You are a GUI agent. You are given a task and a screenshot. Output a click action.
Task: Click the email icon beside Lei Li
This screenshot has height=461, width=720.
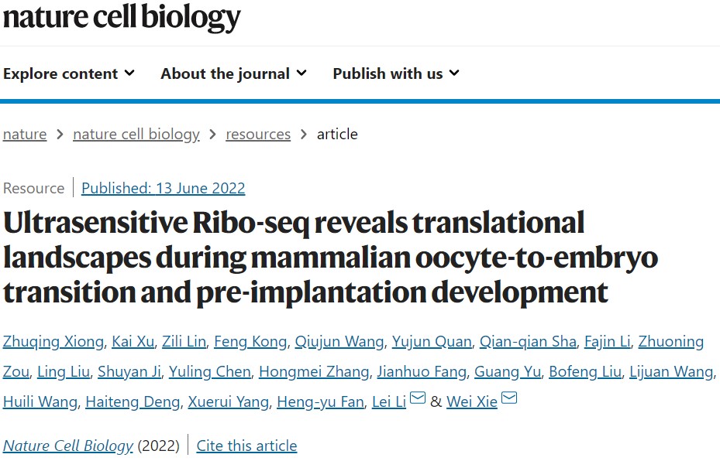(x=417, y=399)
